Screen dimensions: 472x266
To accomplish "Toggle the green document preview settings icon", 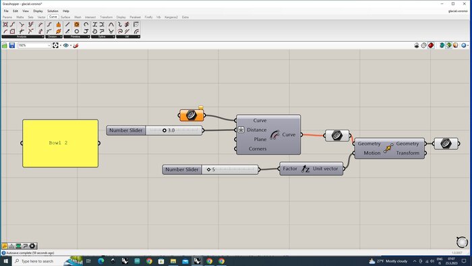I will coord(449,45).
